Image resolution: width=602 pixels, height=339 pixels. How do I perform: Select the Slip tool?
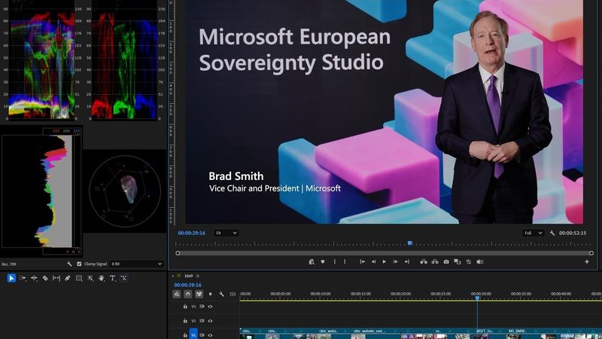pyautogui.click(x=56, y=278)
